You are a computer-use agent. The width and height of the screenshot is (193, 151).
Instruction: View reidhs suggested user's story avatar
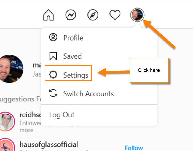click(6, 122)
